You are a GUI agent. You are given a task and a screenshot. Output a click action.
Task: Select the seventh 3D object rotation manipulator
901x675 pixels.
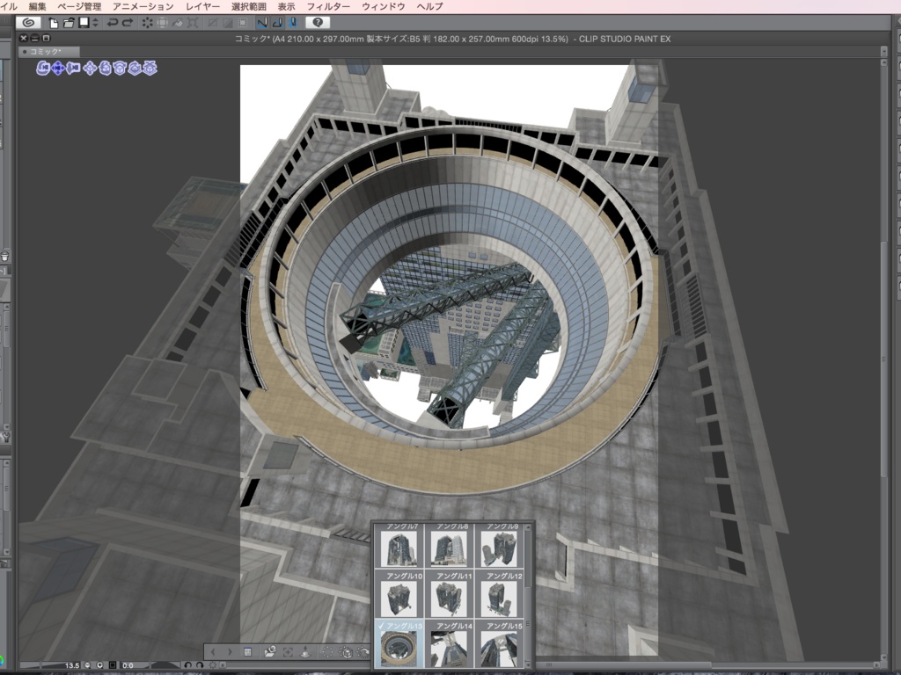[x=135, y=69]
